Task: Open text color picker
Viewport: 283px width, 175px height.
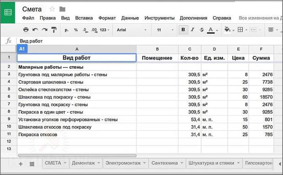Action: (211, 30)
